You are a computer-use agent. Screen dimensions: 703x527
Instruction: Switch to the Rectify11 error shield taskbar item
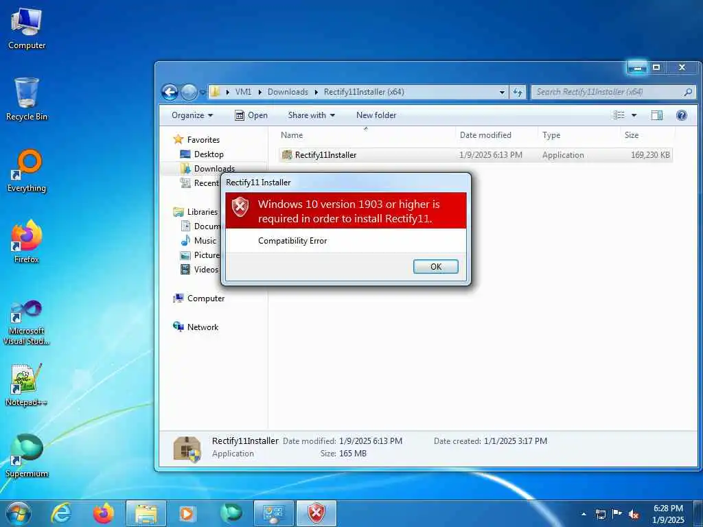pos(316,513)
